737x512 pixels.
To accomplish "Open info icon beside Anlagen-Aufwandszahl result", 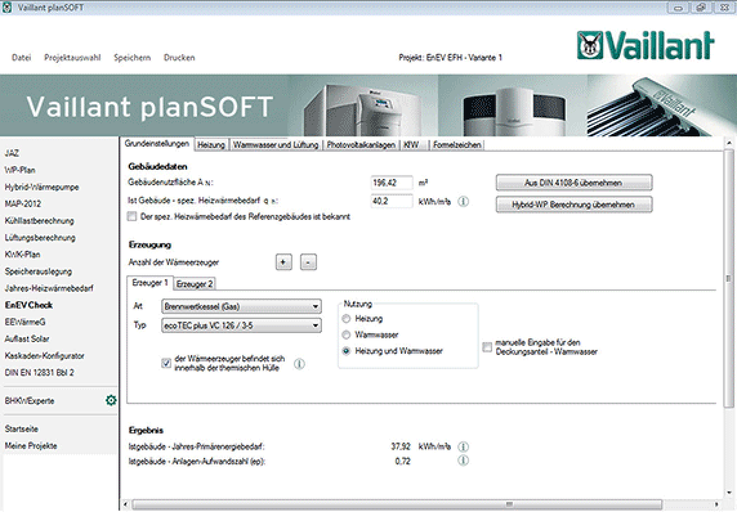I will point(463,461).
